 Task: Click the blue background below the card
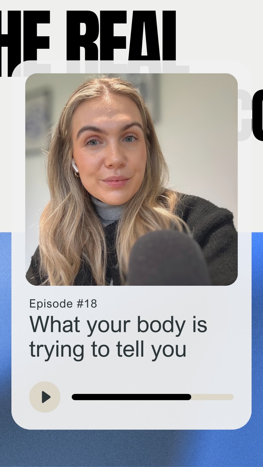[x=131, y=448]
